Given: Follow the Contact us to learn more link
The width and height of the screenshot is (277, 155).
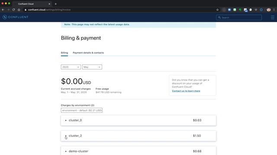Looking at the screenshot, I should click(x=186, y=91).
